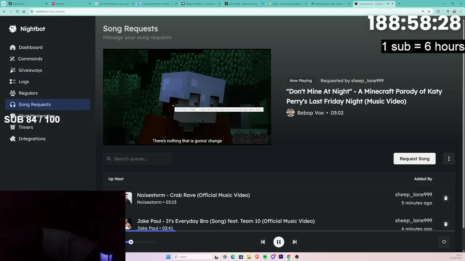Switch to the Watch Vinland Saga tab
Viewport: 465px width, 261px height.
330,4
